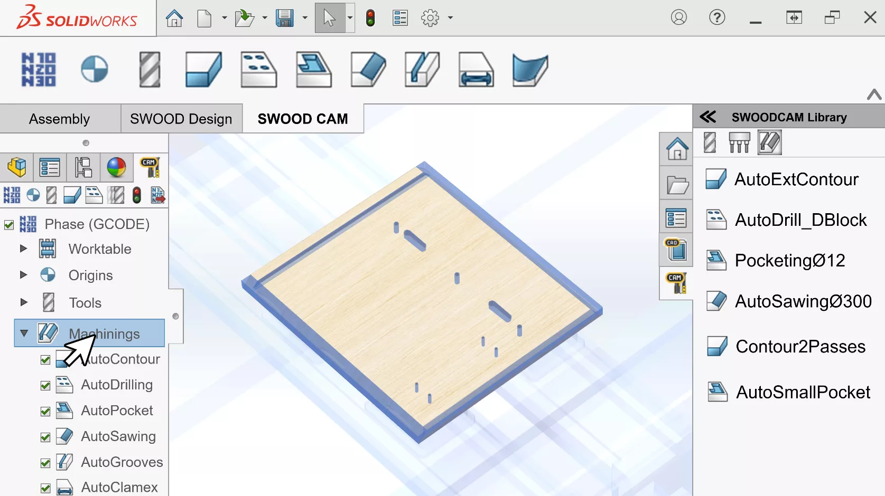Click the Sawing ribbon icon
Viewport: 885px width, 496px height.
pyautogui.click(x=368, y=69)
